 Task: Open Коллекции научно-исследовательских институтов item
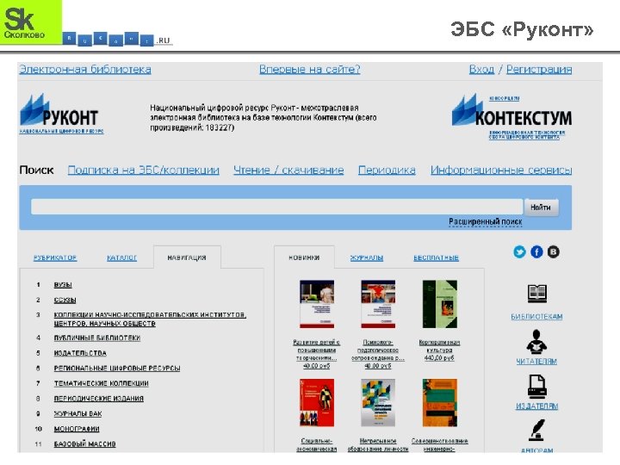[150, 319]
